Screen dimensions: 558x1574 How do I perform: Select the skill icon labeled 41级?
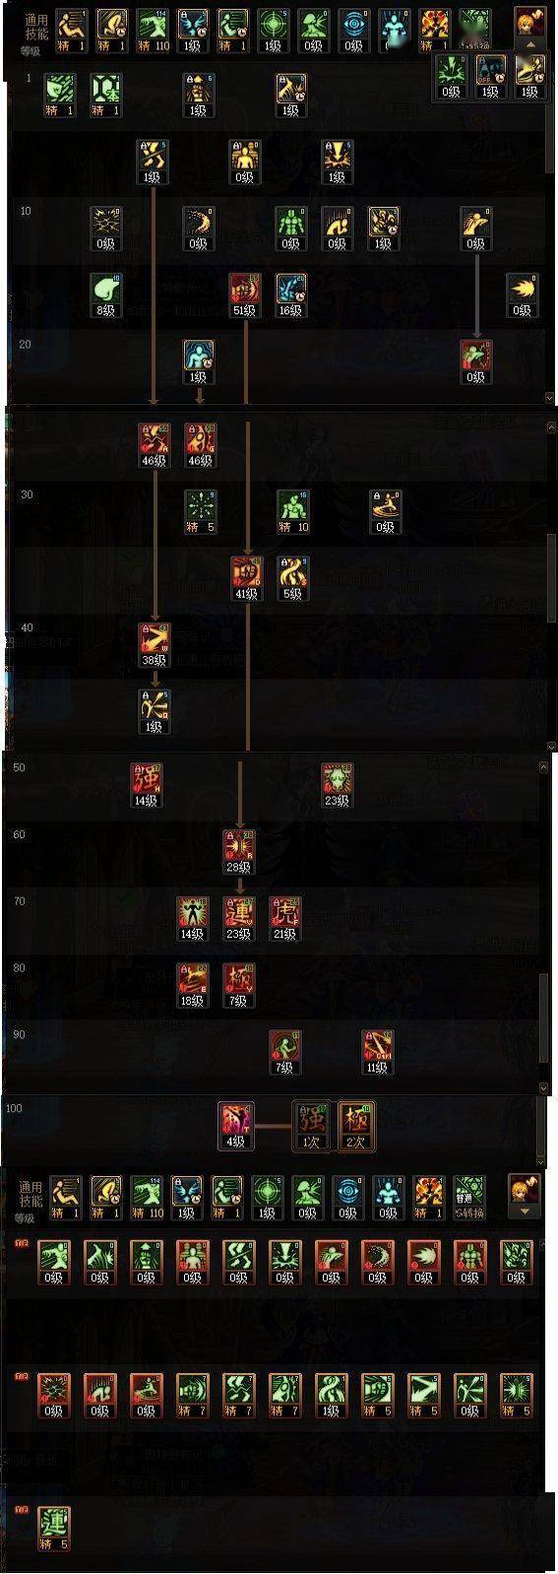245,578
